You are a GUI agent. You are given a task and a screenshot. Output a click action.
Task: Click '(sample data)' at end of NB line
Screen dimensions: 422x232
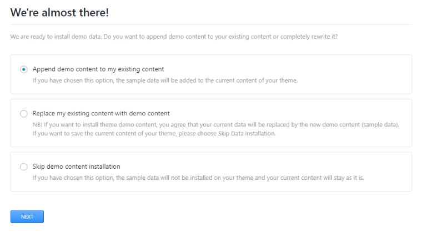coord(380,124)
